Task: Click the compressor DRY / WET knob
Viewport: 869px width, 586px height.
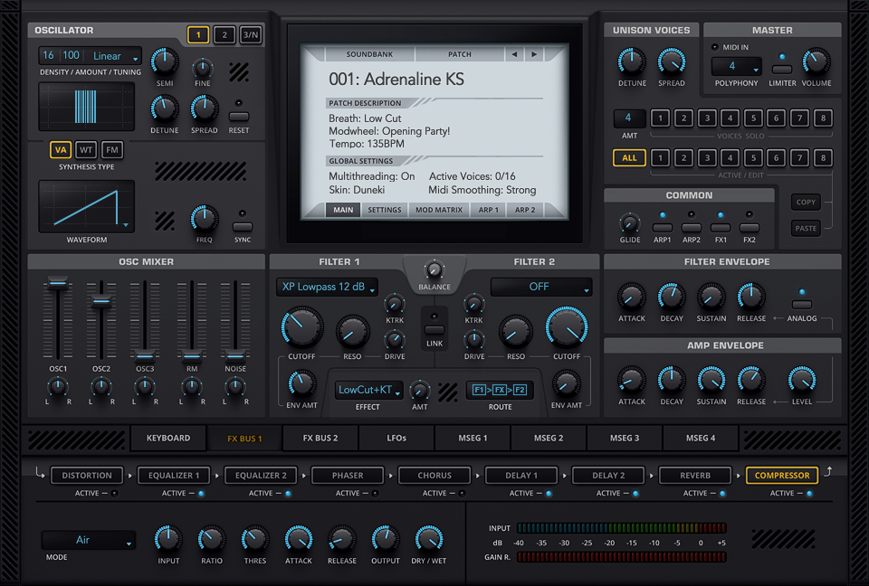Action: click(x=428, y=540)
